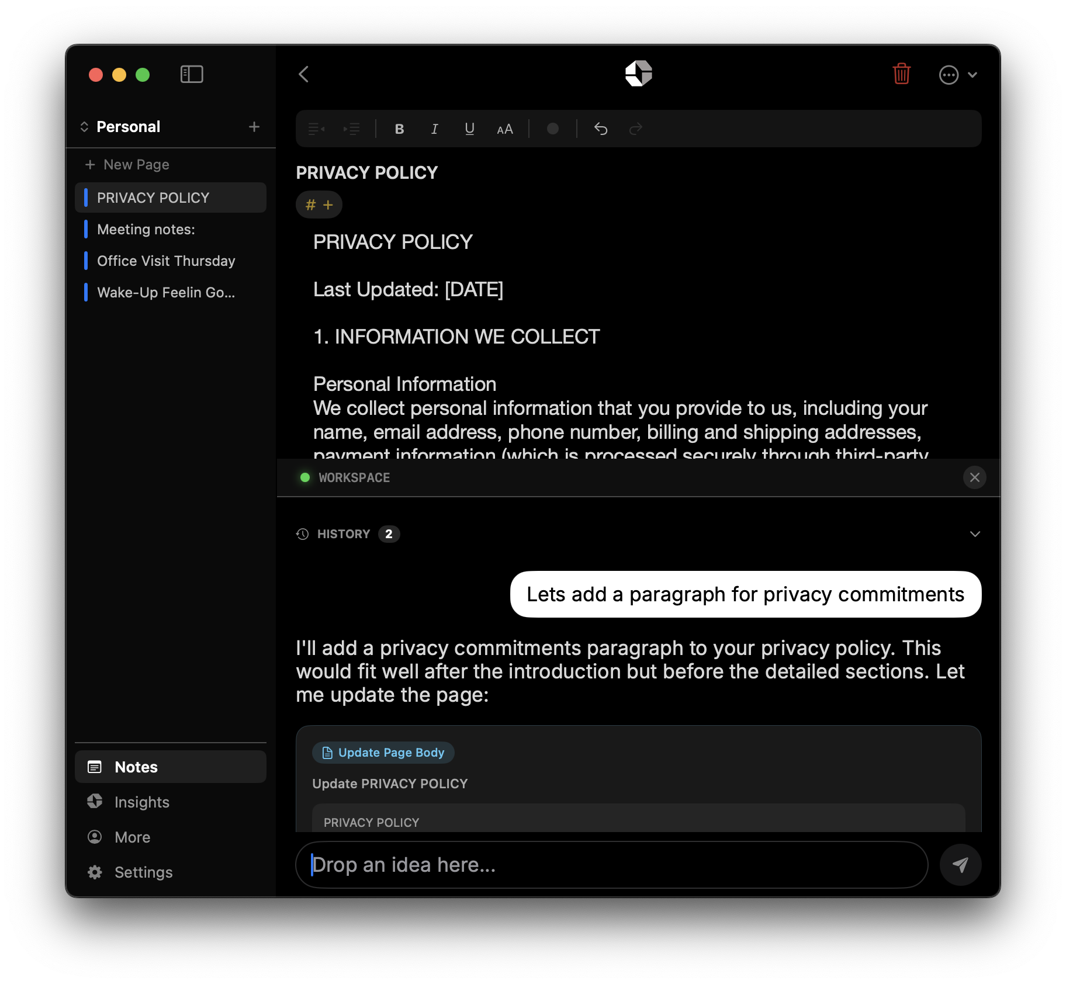
Task: Open the Wake-Up Feelin Go... page
Action: (171, 292)
